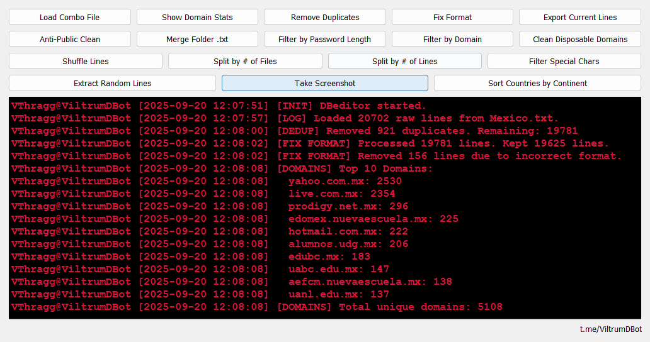Click Filter by Domain

click(x=452, y=39)
